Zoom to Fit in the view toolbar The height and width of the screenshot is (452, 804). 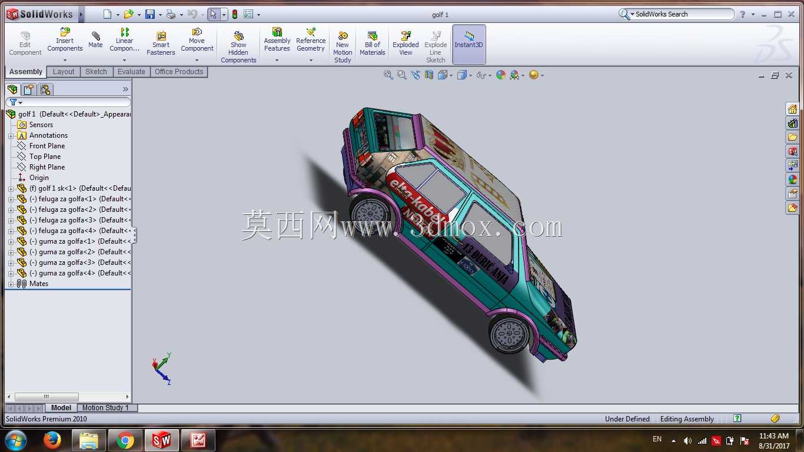pos(388,75)
